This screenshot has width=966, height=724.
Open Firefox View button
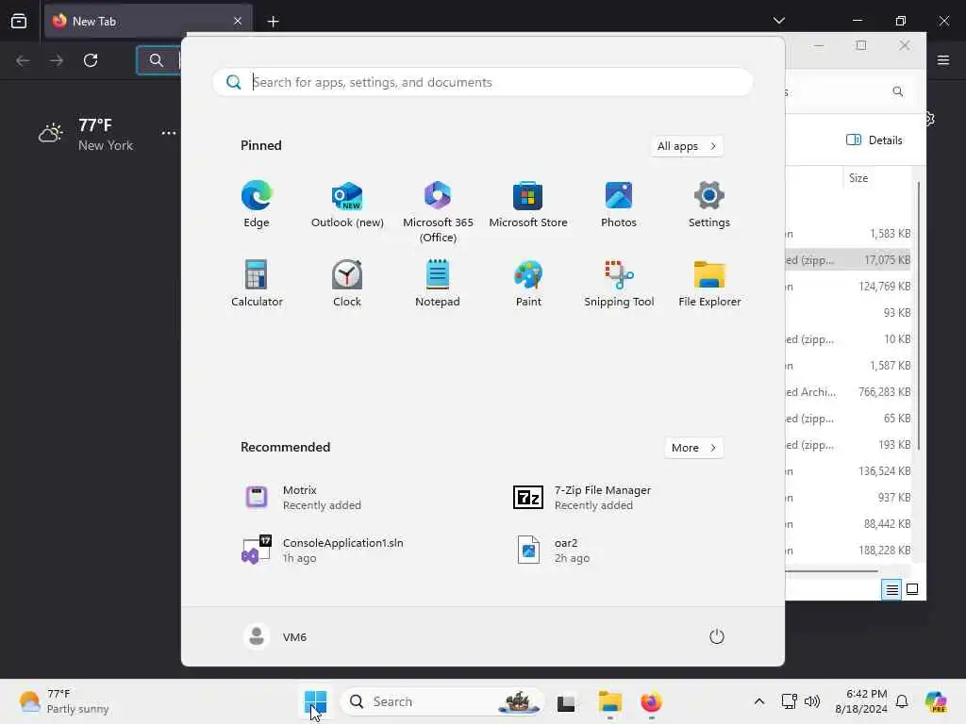[x=19, y=21]
